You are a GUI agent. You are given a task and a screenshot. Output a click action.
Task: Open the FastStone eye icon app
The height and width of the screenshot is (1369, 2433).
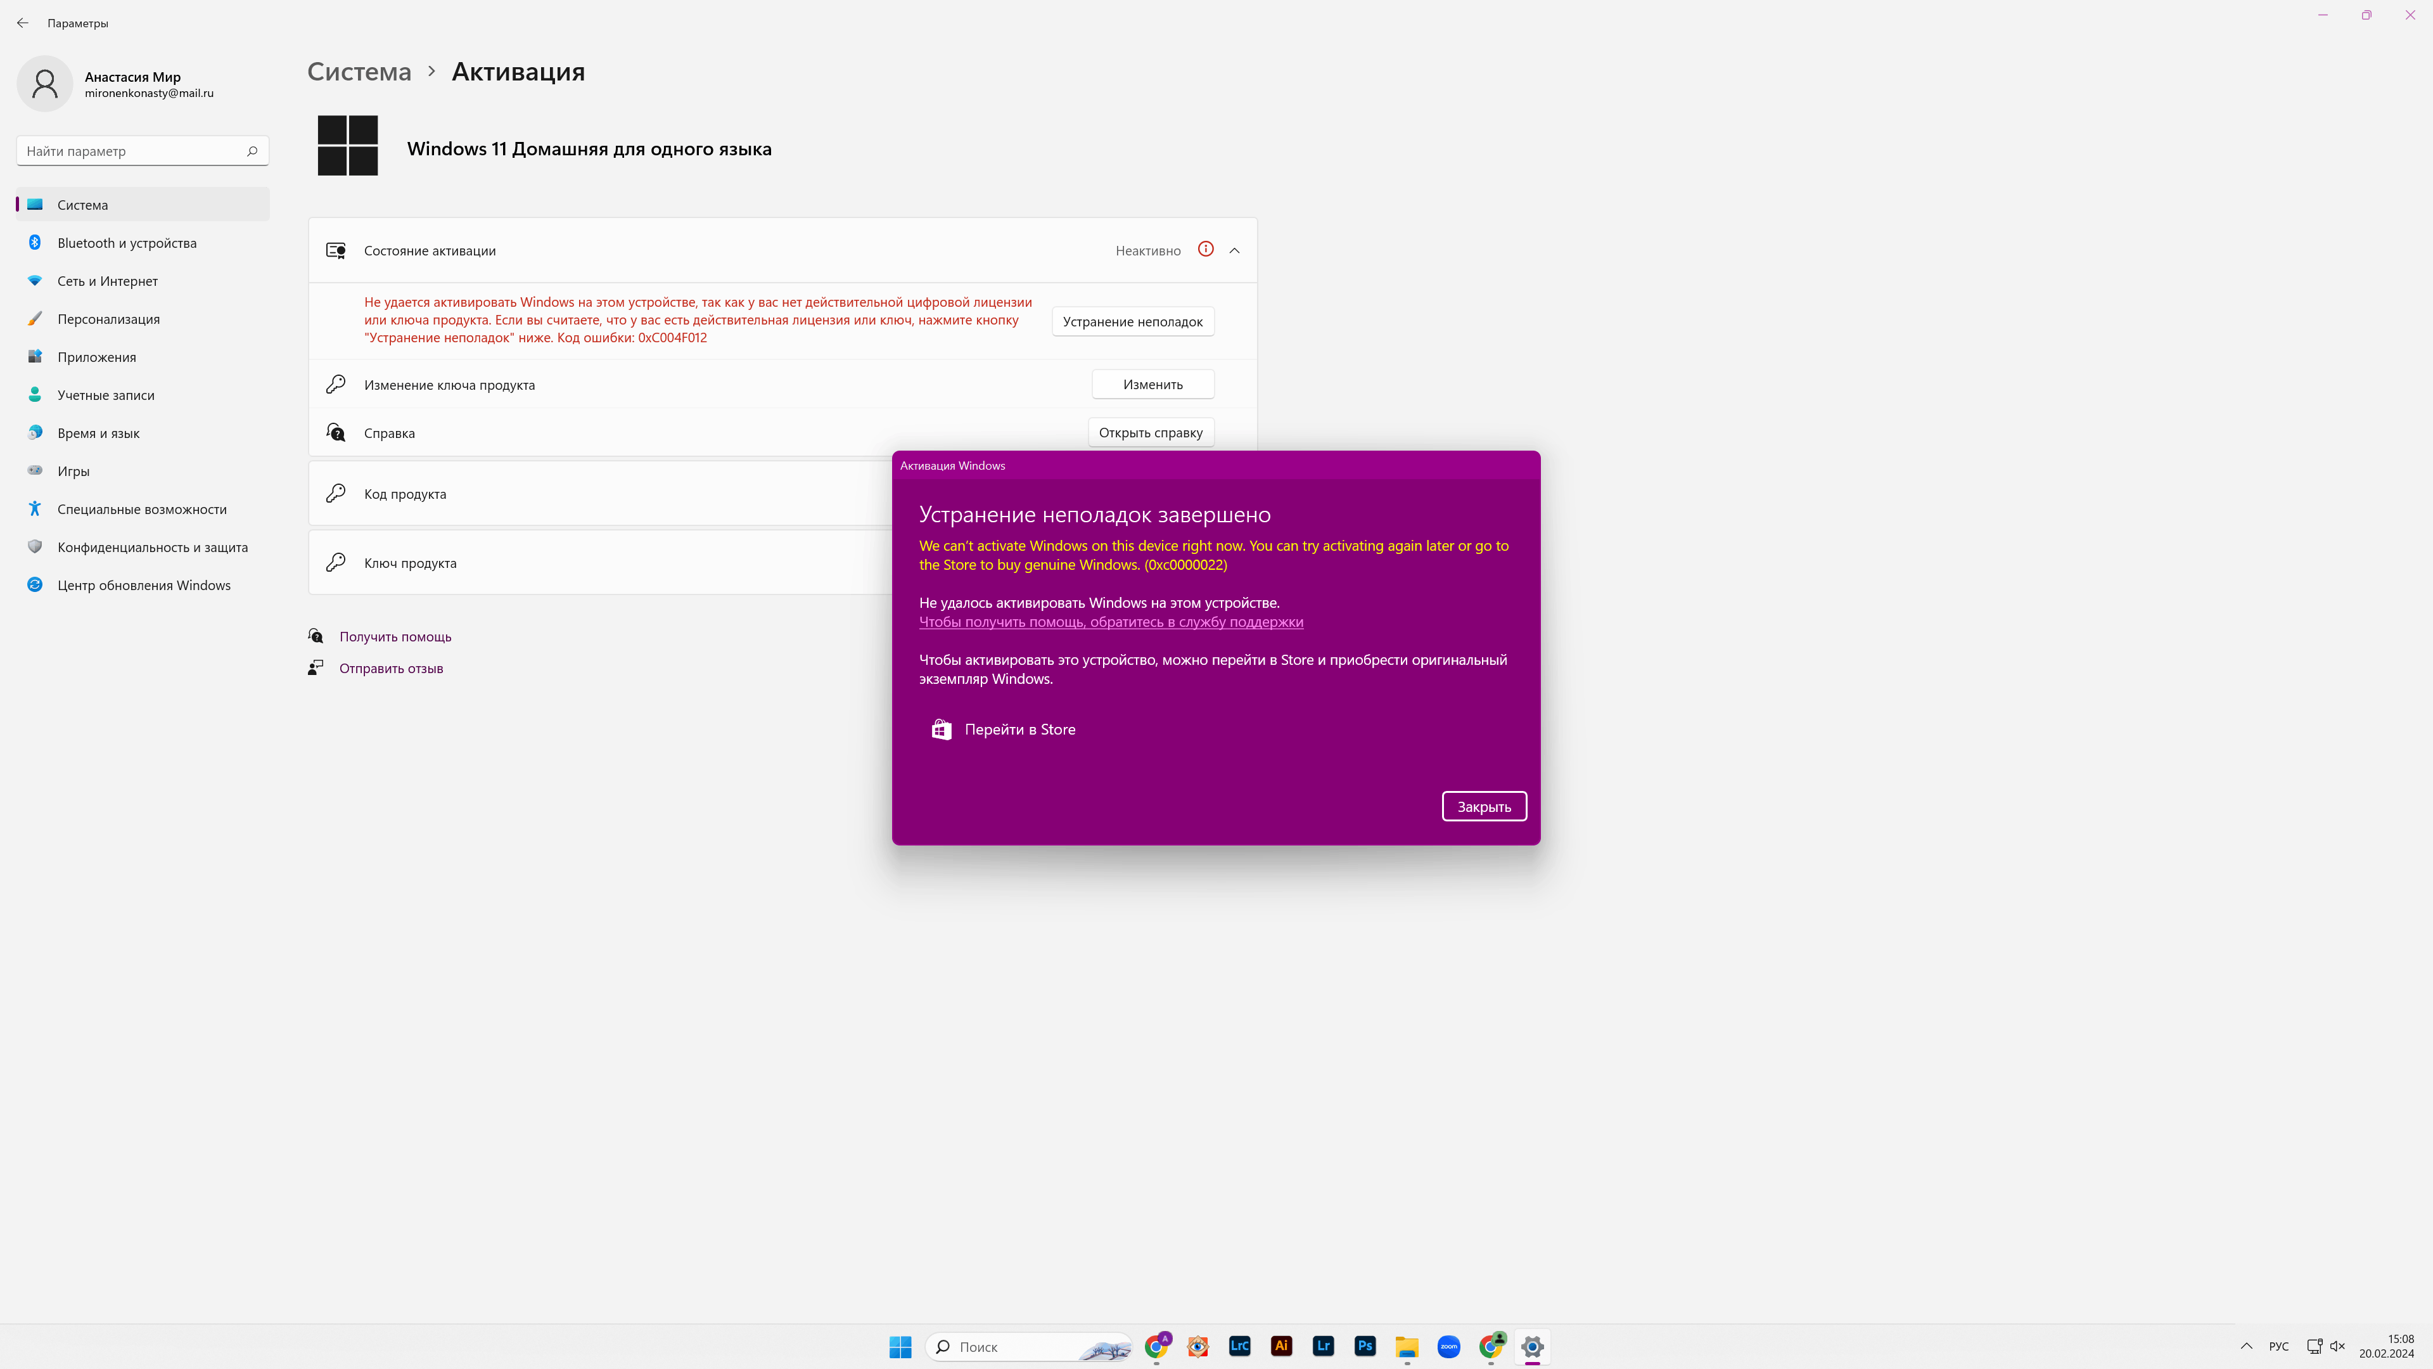(1197, 1346)
